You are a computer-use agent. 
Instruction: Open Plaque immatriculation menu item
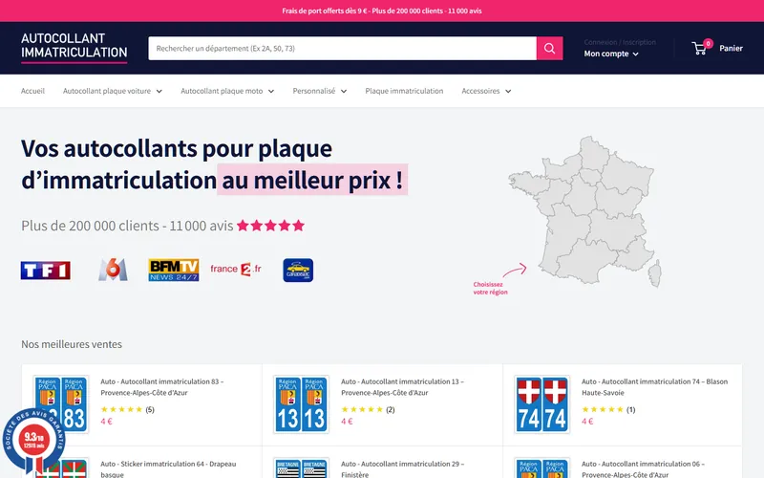click(404, 91)
